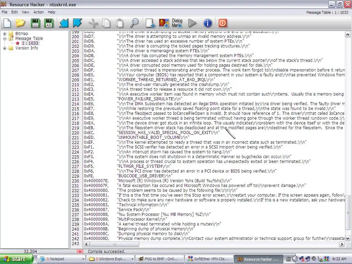Click the horizontal scrollbar left arrow

87,244
